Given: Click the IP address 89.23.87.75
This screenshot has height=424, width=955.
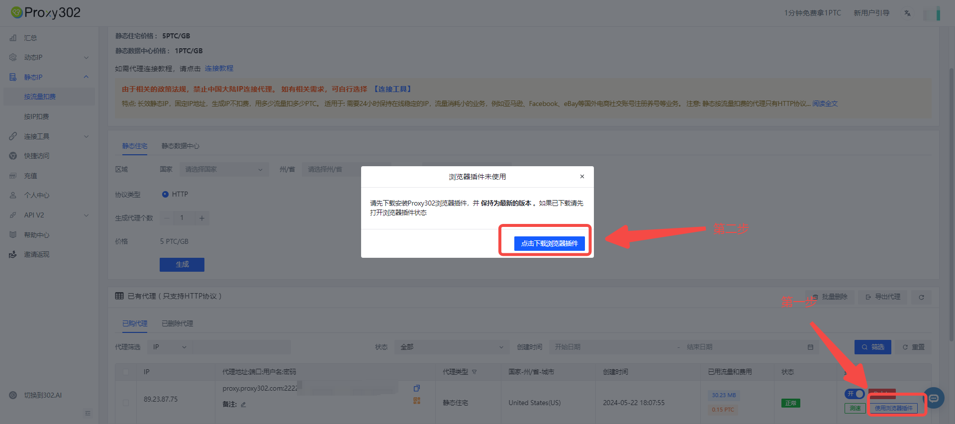Looking at the screenshot, I should 161,399.
